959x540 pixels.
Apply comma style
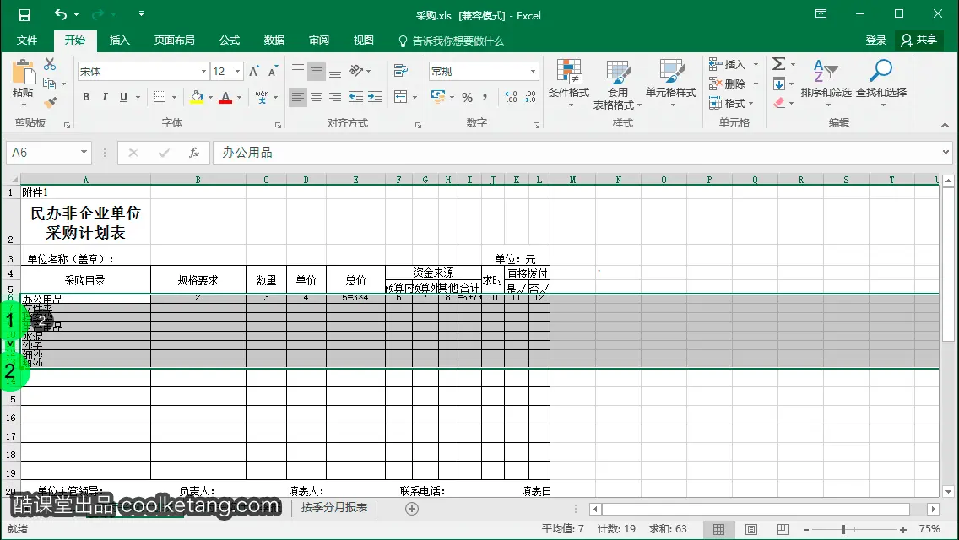coord(485,97)
